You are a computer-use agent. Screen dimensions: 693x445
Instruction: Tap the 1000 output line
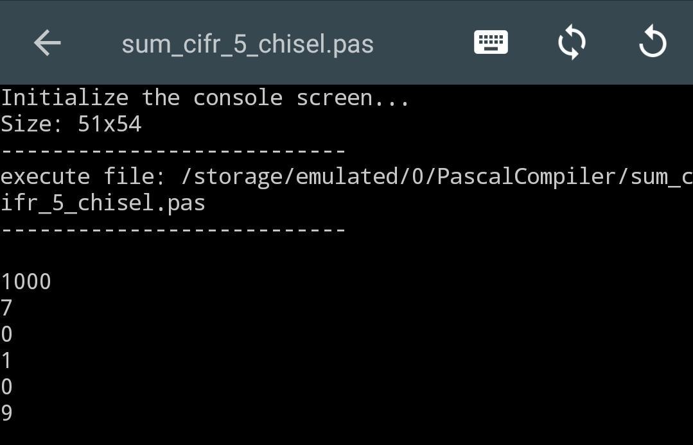(x=26, y=282)
